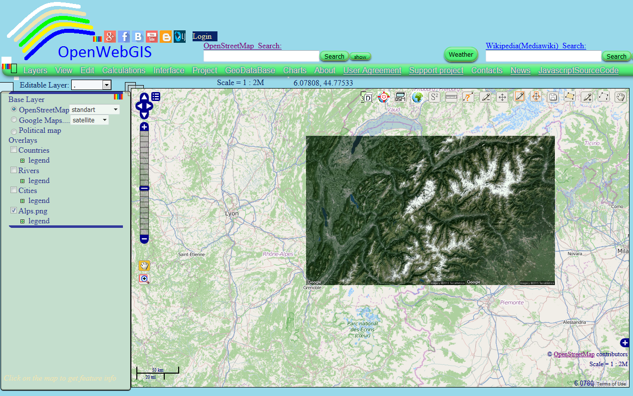Select the hand pan tool in top toolbar

coord(620,97)
